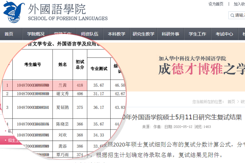Click the name cell 谢文秀
245x163 pixels.
click(x=62, y=94)
